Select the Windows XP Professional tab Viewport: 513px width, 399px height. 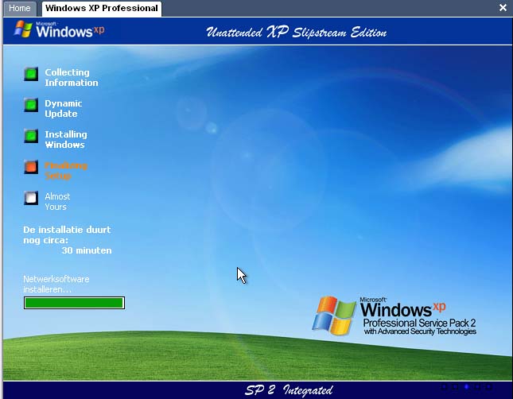point(102,8)
